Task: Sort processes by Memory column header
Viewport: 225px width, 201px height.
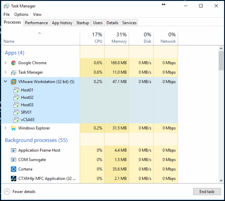Action: pyautogui.click(x=117, y=38)
